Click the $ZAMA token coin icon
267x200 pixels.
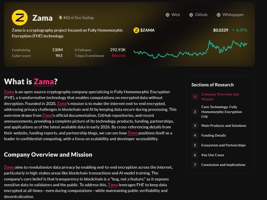tap(136, 30)
